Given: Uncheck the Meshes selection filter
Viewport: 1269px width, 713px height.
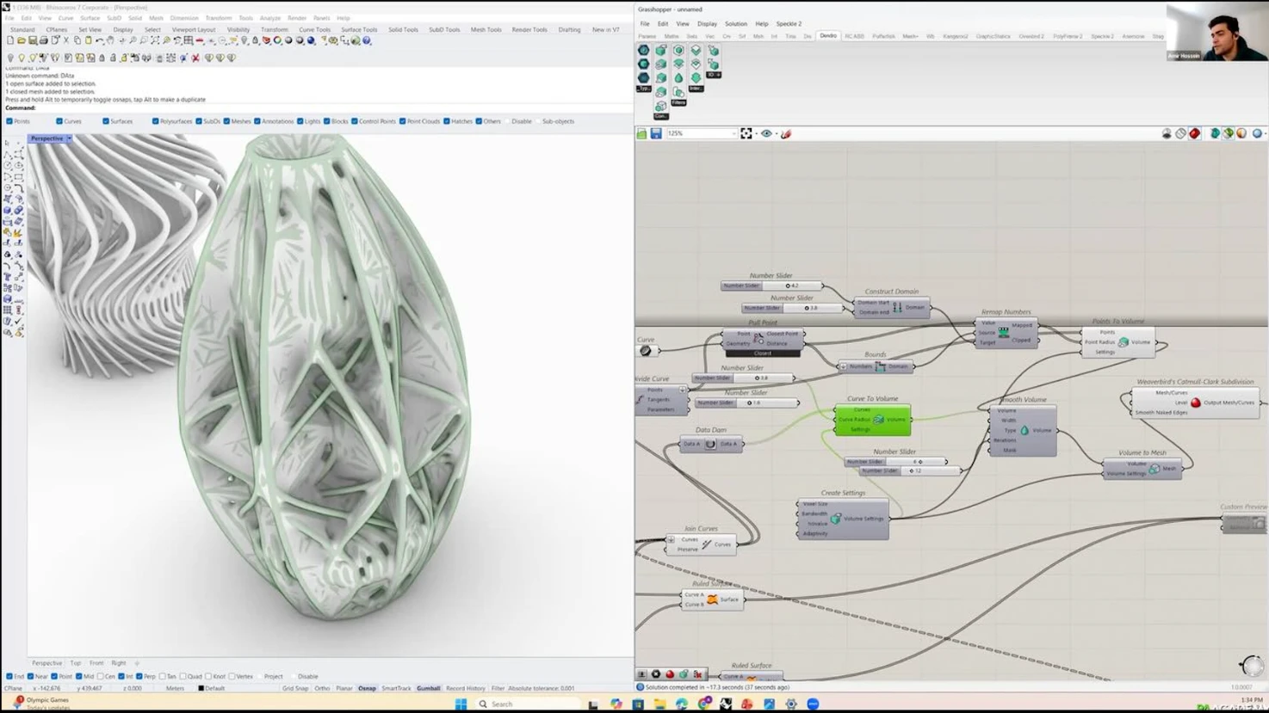Looking at the screenshot, I should tap(226, 121).
